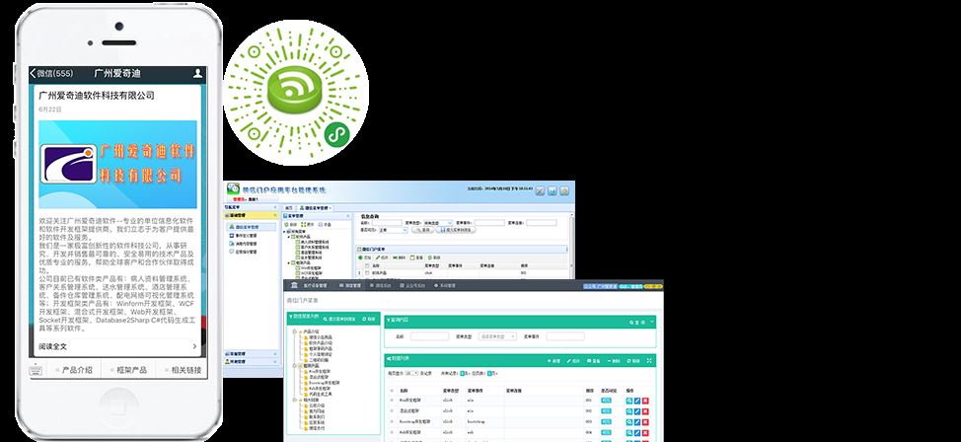Click green add button in desktop grid toolbar
The image size is (961, 442).
[365, 258]
